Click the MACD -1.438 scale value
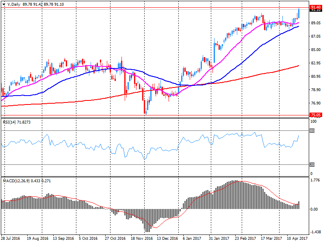 click(x=315, y=232)
